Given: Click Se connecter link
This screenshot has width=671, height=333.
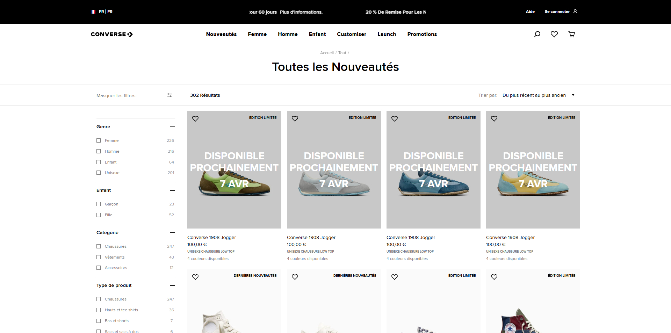Looking at the screenshot, I should point(557,12).
